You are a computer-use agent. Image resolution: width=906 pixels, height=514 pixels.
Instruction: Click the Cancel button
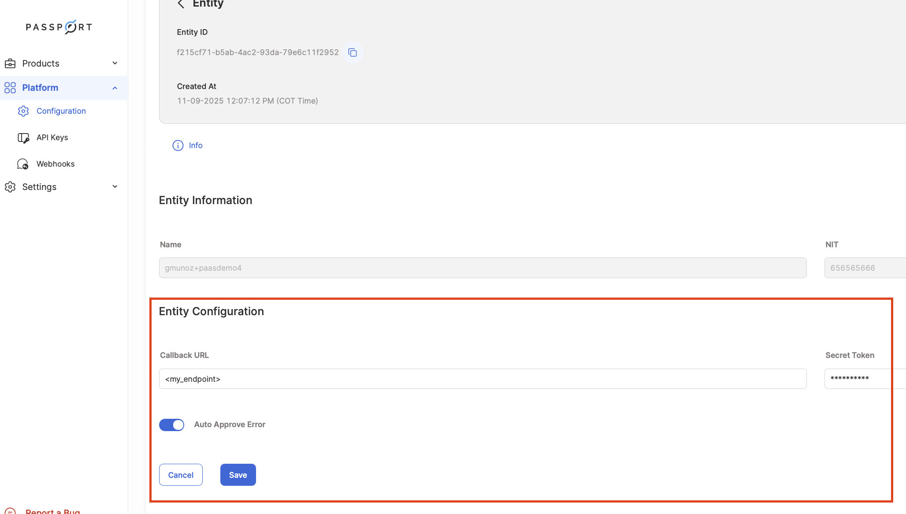pos(181,475)
